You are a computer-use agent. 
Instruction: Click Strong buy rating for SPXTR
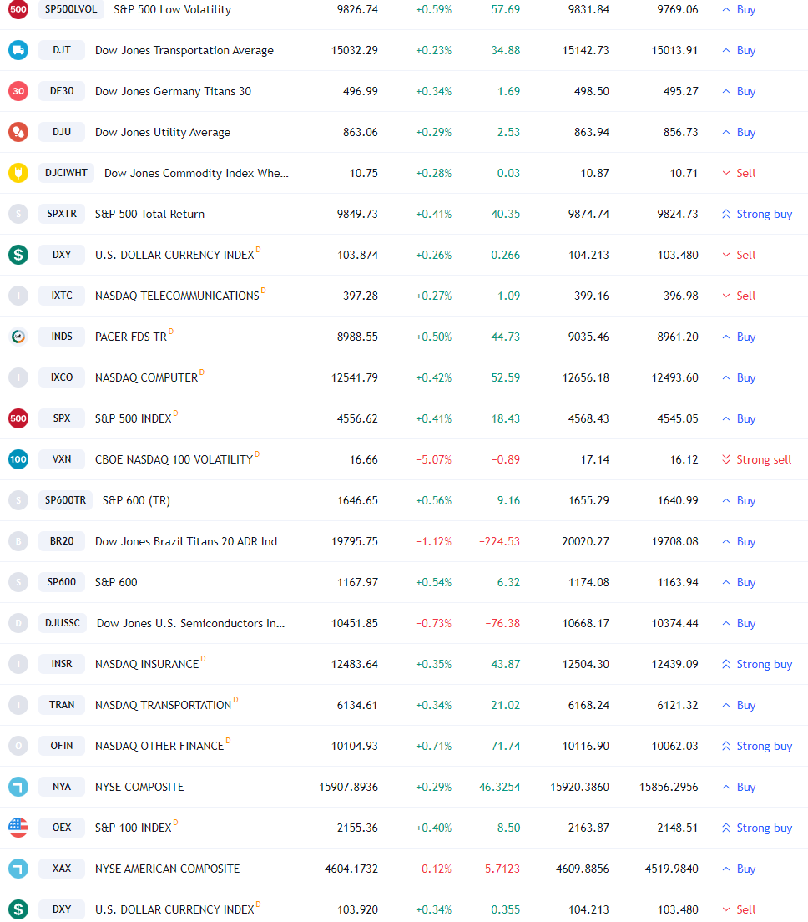(757, 214)
